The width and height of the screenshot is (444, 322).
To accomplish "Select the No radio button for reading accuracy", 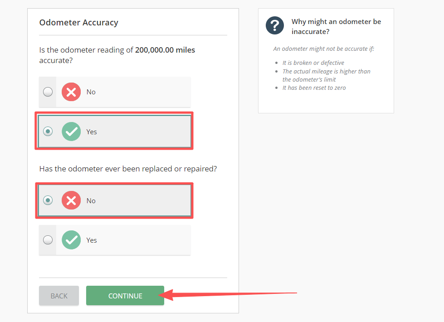I will tap(48, 92).
